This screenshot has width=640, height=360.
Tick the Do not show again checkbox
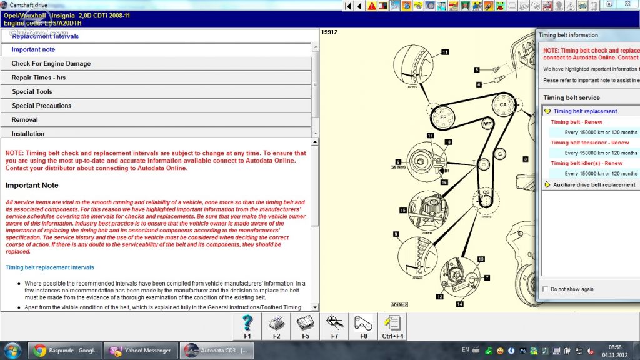point(545,289)
